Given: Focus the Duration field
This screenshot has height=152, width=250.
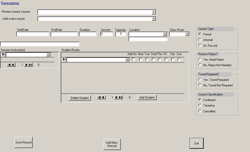Looking at the screenshot, I should pos(88,34).
